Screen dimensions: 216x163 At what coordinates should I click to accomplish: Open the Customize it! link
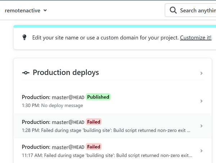[195, 38]
